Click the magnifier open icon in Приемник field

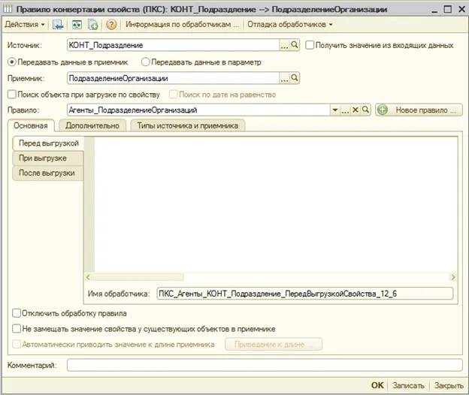click(x=295, y=78)
